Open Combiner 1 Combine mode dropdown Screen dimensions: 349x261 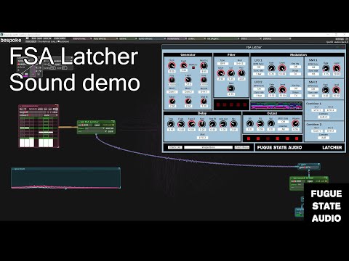coord(324,117)
